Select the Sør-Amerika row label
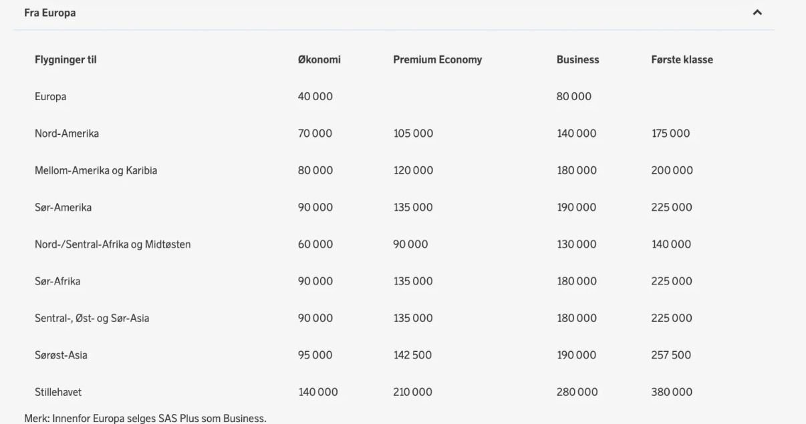This screenshot has width=806, height=424. pos(63,207)
